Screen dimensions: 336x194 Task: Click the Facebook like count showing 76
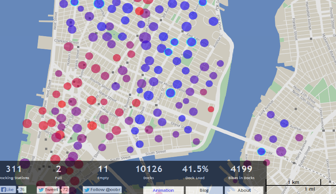(22, 190)
